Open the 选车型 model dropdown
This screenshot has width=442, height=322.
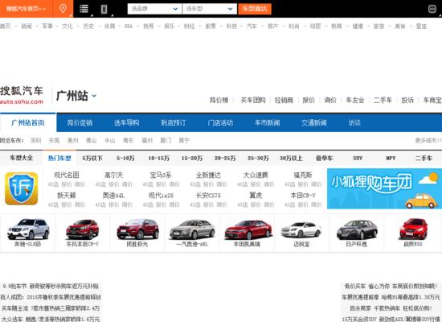(x=210, y=9)
